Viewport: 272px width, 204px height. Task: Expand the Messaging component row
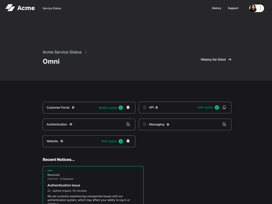pos(144,125)
